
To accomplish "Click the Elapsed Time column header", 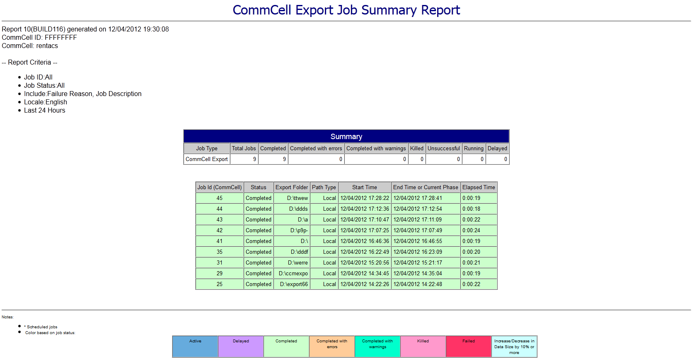I will (479, 187).
